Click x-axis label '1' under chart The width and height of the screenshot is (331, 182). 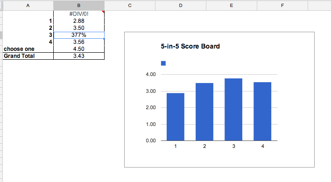pos(176,146)
